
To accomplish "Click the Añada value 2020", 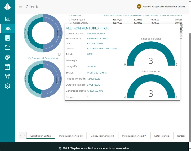I will point(90,54).
